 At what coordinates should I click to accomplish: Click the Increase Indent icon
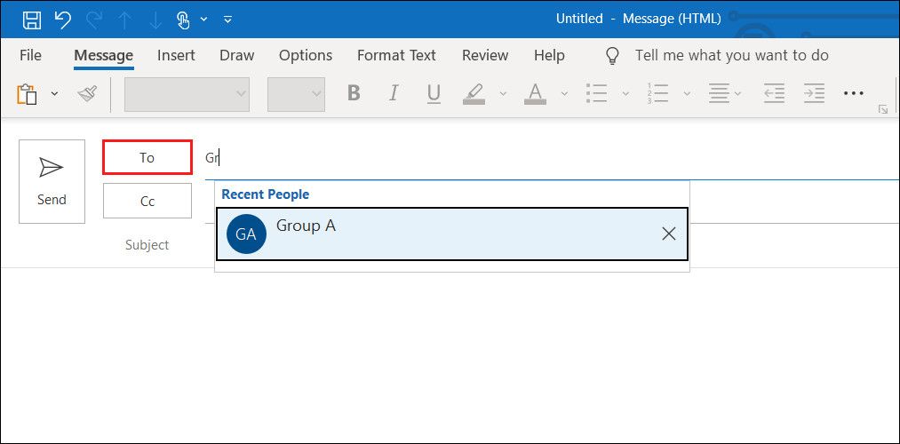click(x=813, y=93)
